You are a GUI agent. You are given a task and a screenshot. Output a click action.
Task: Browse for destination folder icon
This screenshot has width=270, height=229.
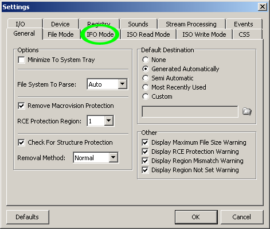246,111
